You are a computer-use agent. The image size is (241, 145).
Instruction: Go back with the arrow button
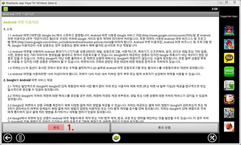(7, 138)
